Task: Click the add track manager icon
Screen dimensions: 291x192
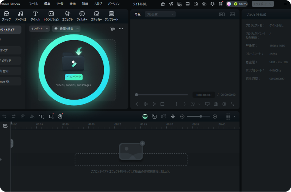Action: (5, 126)
